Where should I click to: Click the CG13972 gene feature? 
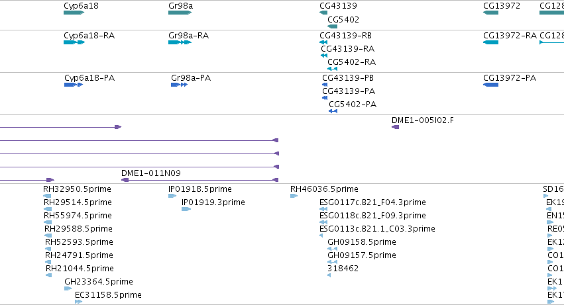tap(490, 13)
